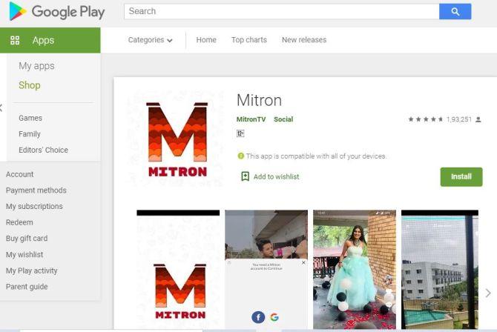Image resolution: width=497 pixels, height=332 pixels.
Task: Click the MitronTV developer link
Action: pyautogui.click(x=251, y=119)
